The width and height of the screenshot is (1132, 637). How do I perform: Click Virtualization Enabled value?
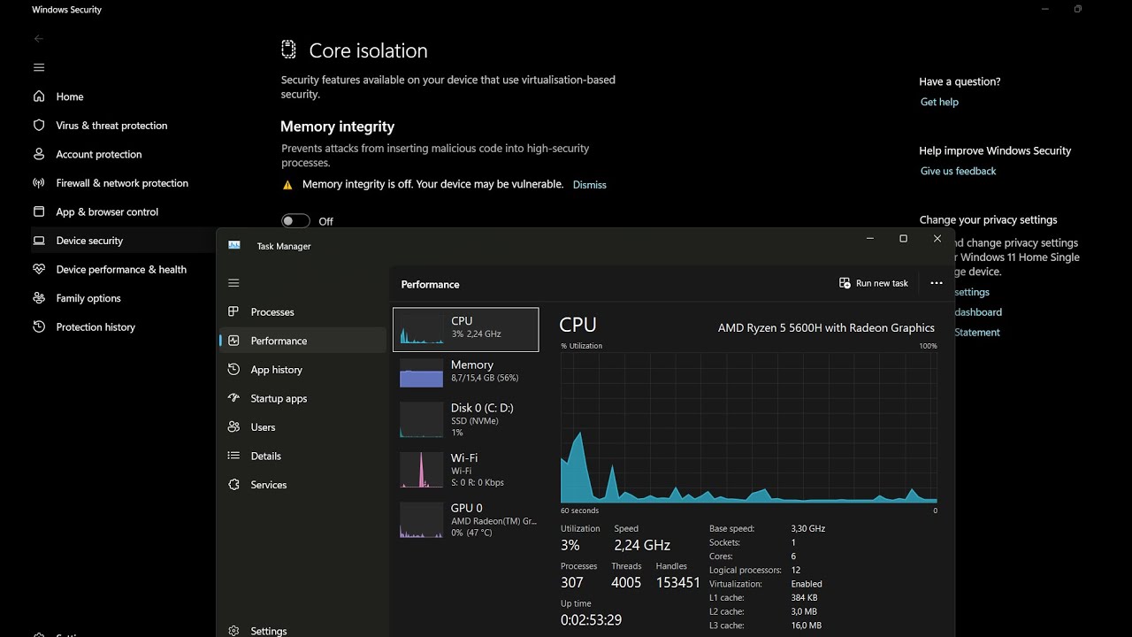tap(807, 584)
